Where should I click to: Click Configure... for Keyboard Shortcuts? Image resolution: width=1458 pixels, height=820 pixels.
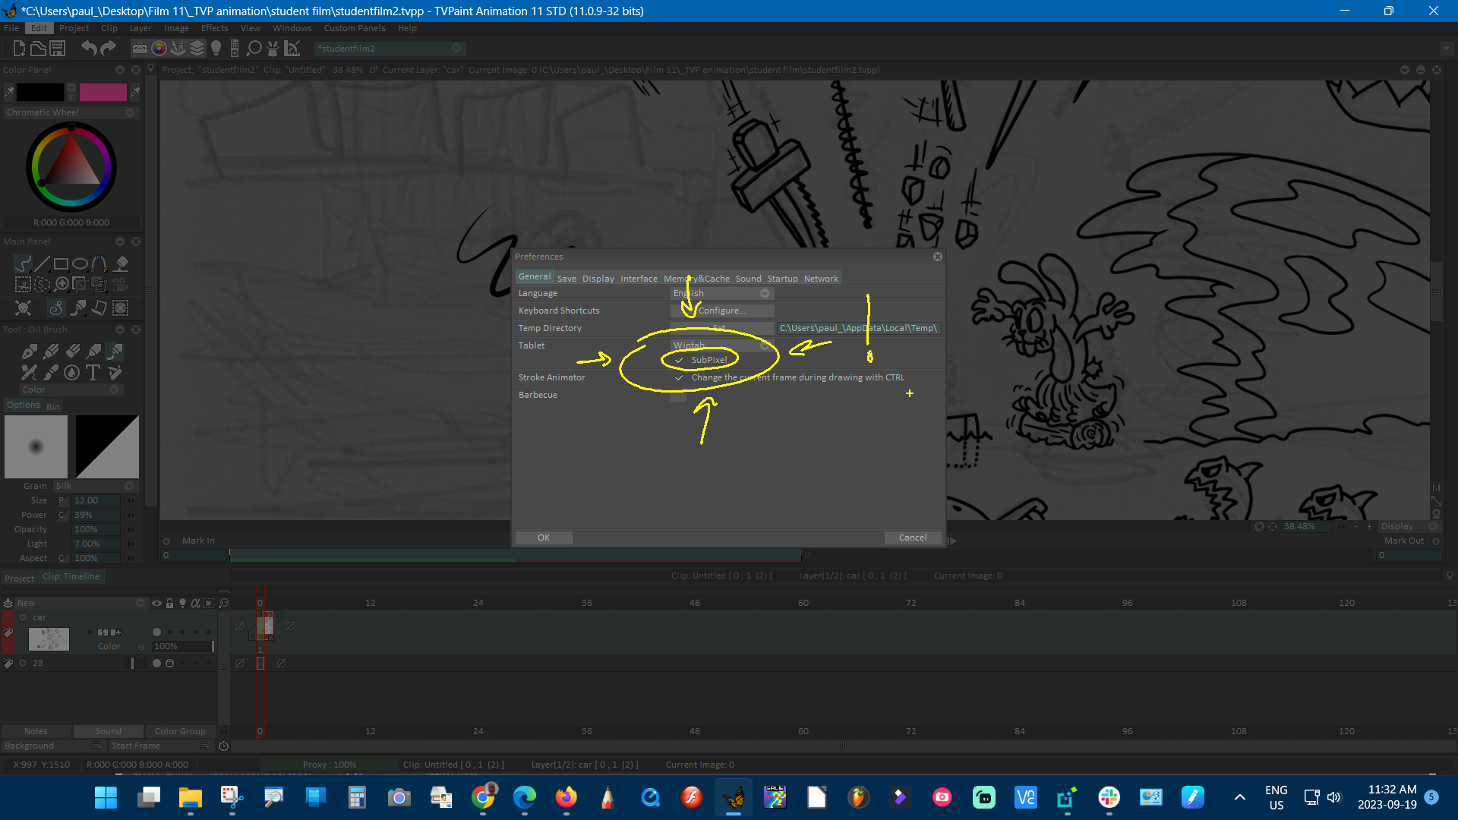click(722, 311)
